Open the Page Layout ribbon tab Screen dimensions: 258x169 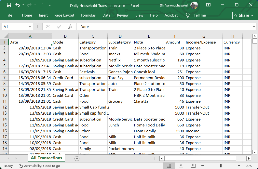(x=64, y=15)
